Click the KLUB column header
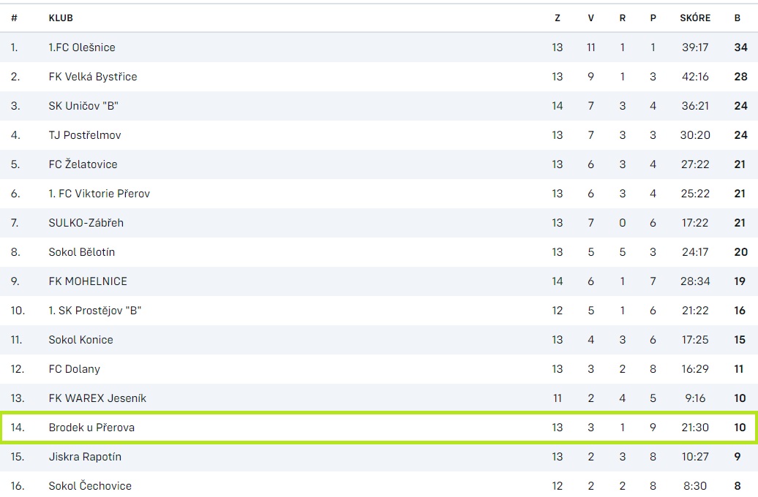The height and width of the screenshot is (497, 758). coord(61,18)
